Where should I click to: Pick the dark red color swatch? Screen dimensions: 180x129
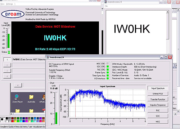pos(12,118)
